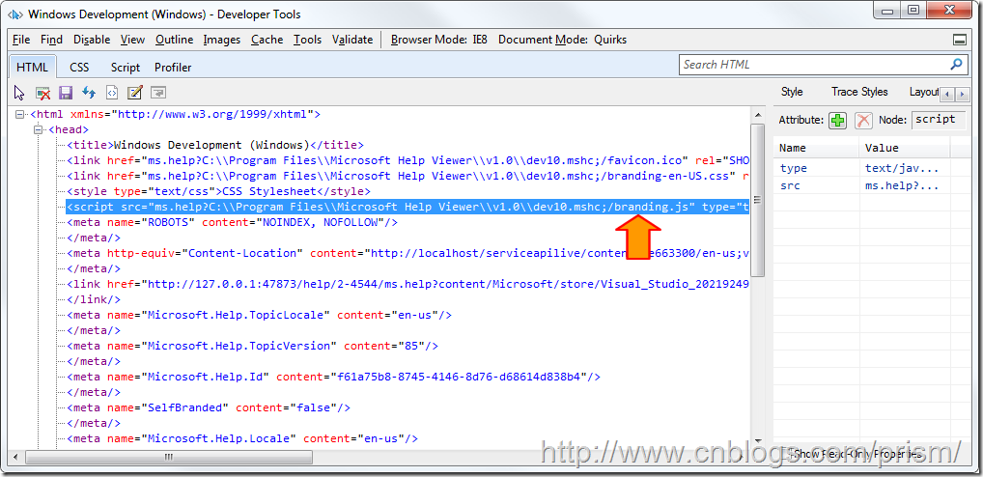983x477 pixels.
Task: Add attribute with the green plus button
Action: 837,120
